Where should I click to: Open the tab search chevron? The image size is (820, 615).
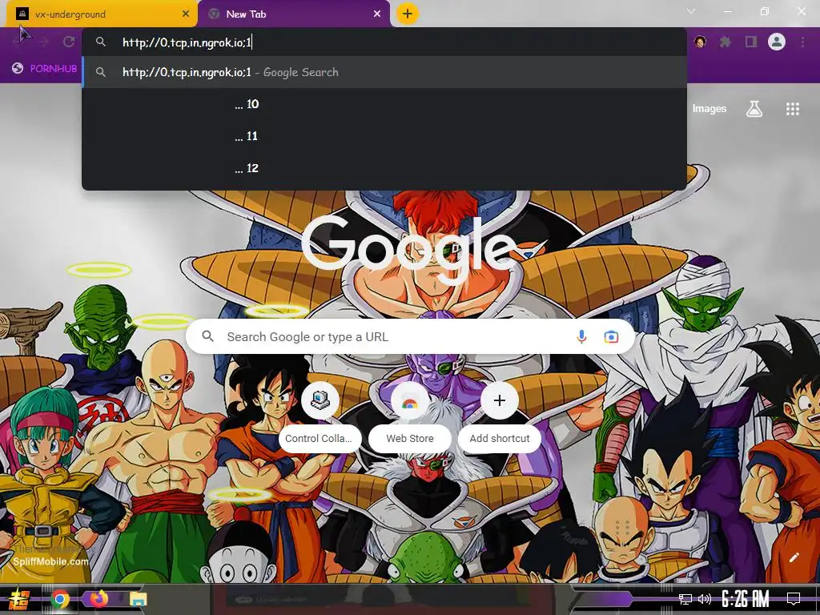coord(691,11)
